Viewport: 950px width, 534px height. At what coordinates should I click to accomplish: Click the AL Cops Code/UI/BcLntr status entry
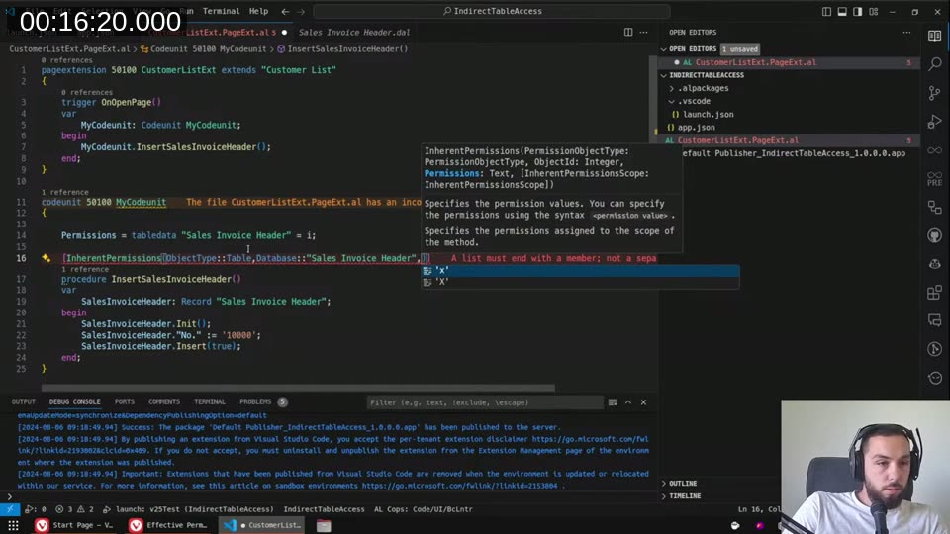pos(423,509)
